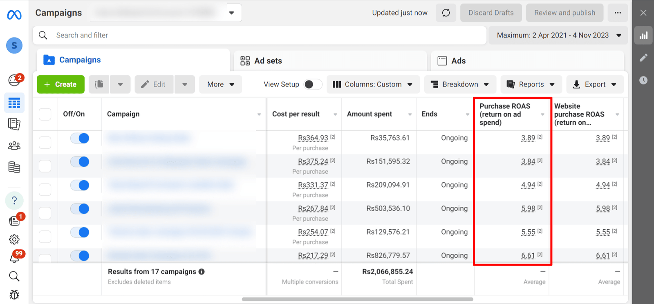This screenshot has height=304, width=654.
Task: Open the Breakdown dropdown
Action: click(460, 84)
